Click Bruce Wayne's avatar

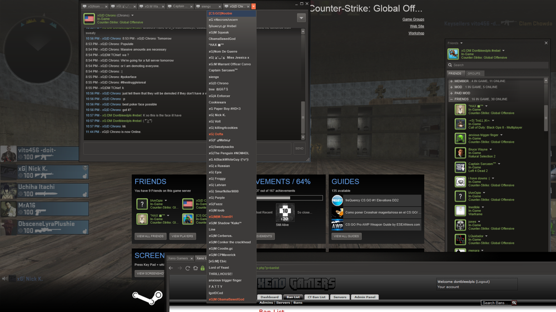pos(460,153)
